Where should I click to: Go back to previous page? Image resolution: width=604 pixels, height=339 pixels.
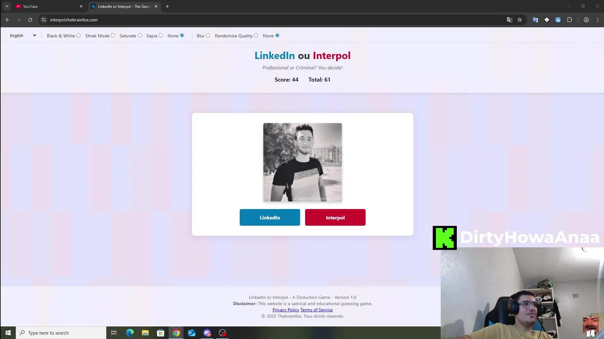click(x=8, y=20)
